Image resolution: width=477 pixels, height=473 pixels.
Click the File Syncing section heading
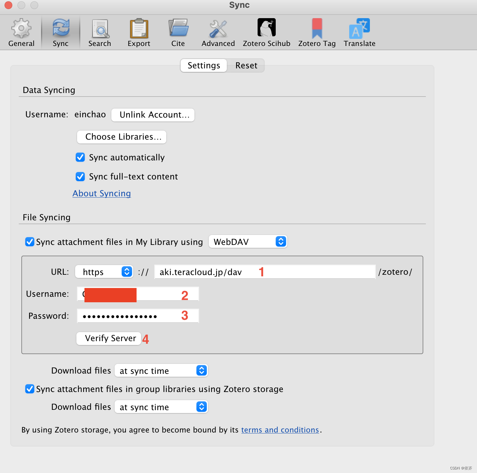(47, 217)
